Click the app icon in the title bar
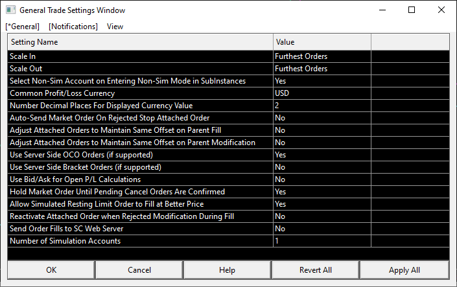Screen dimensions: 457x287 pos(10,10)
